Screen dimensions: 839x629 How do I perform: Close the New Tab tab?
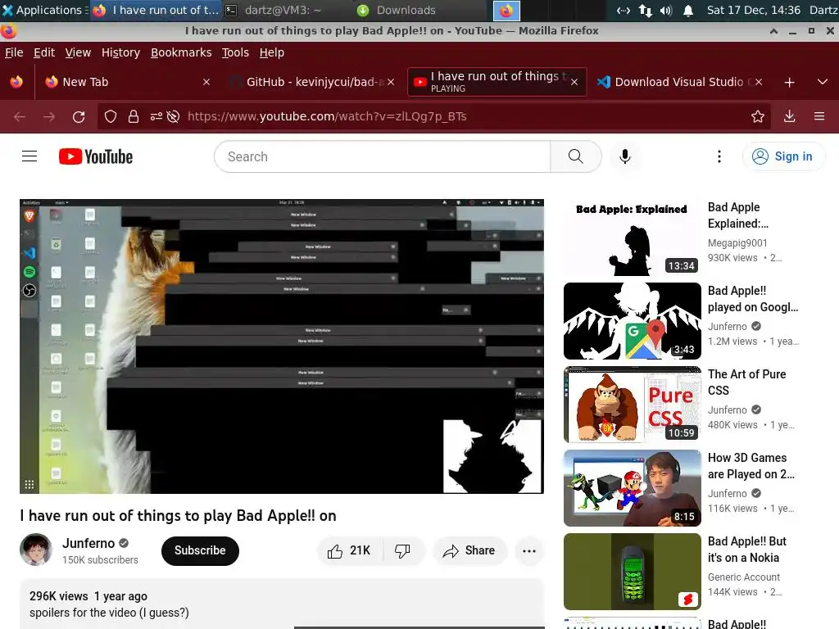click(206, 82)
